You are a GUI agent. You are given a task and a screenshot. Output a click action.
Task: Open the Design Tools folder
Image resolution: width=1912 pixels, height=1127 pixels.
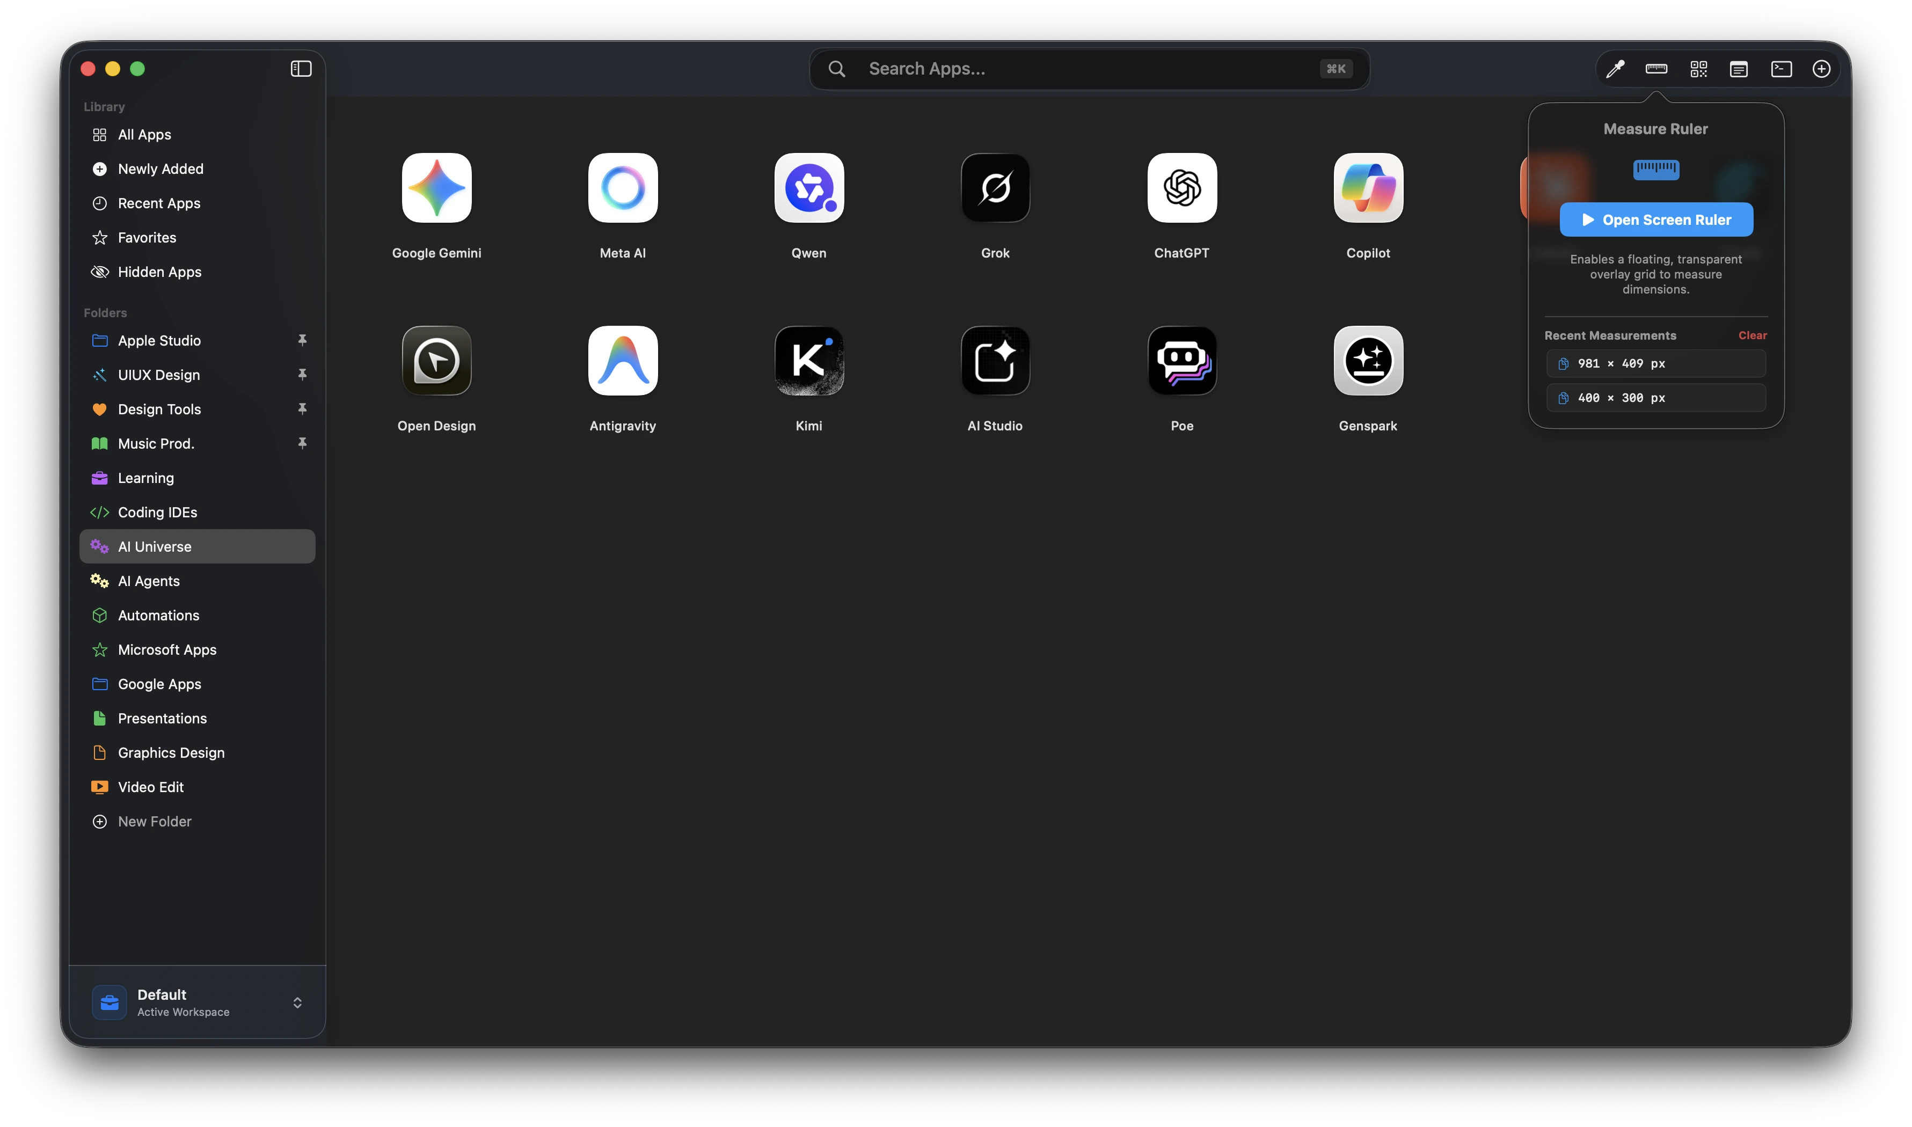click(198, 408)
